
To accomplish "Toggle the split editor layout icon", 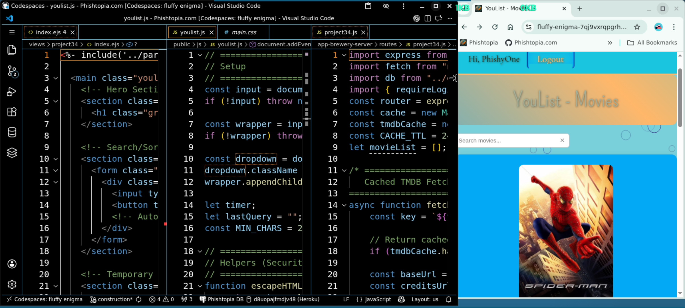I will (x=428, y=18).
